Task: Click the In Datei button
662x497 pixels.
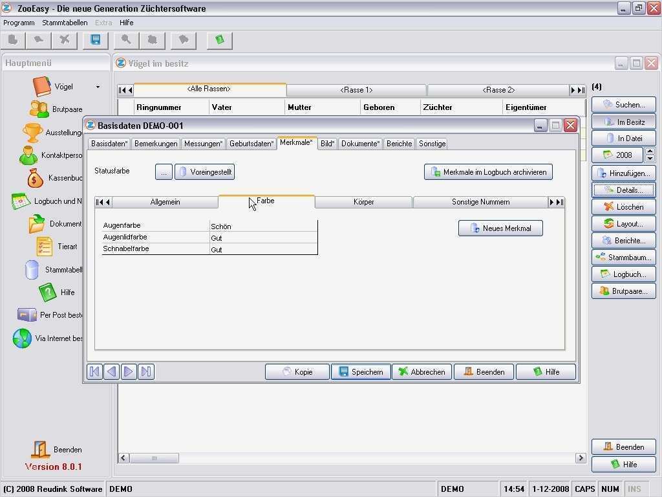Action: tap(624, 138)
